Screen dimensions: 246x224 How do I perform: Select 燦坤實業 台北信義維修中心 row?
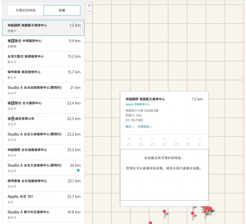click(x=44, y=183)
